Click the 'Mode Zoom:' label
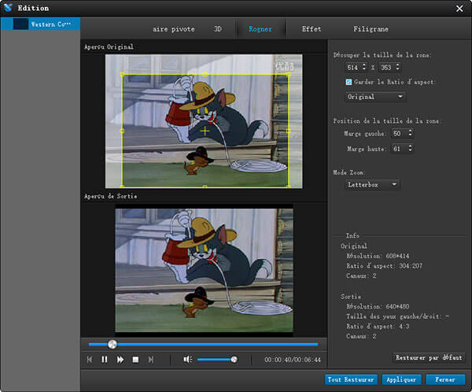 pos(349,172)
